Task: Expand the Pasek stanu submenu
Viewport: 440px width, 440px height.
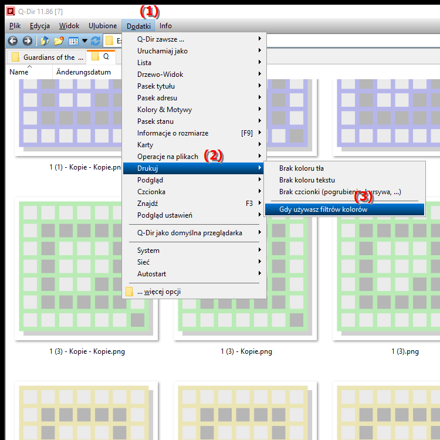Action: point(194,121)
